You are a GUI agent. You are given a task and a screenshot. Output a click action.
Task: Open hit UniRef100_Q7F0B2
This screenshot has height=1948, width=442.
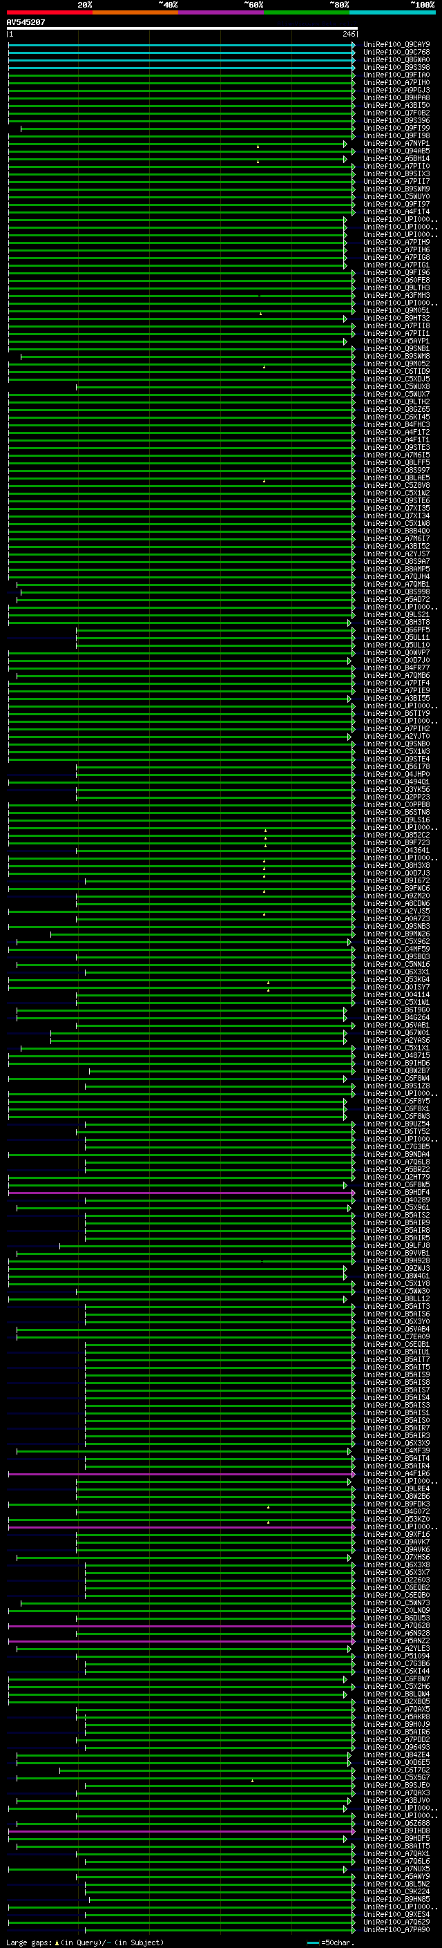396,113
